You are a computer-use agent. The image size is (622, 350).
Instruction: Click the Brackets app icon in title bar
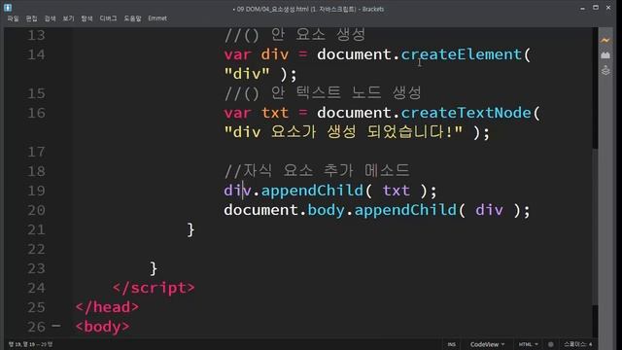click(8, 8)
